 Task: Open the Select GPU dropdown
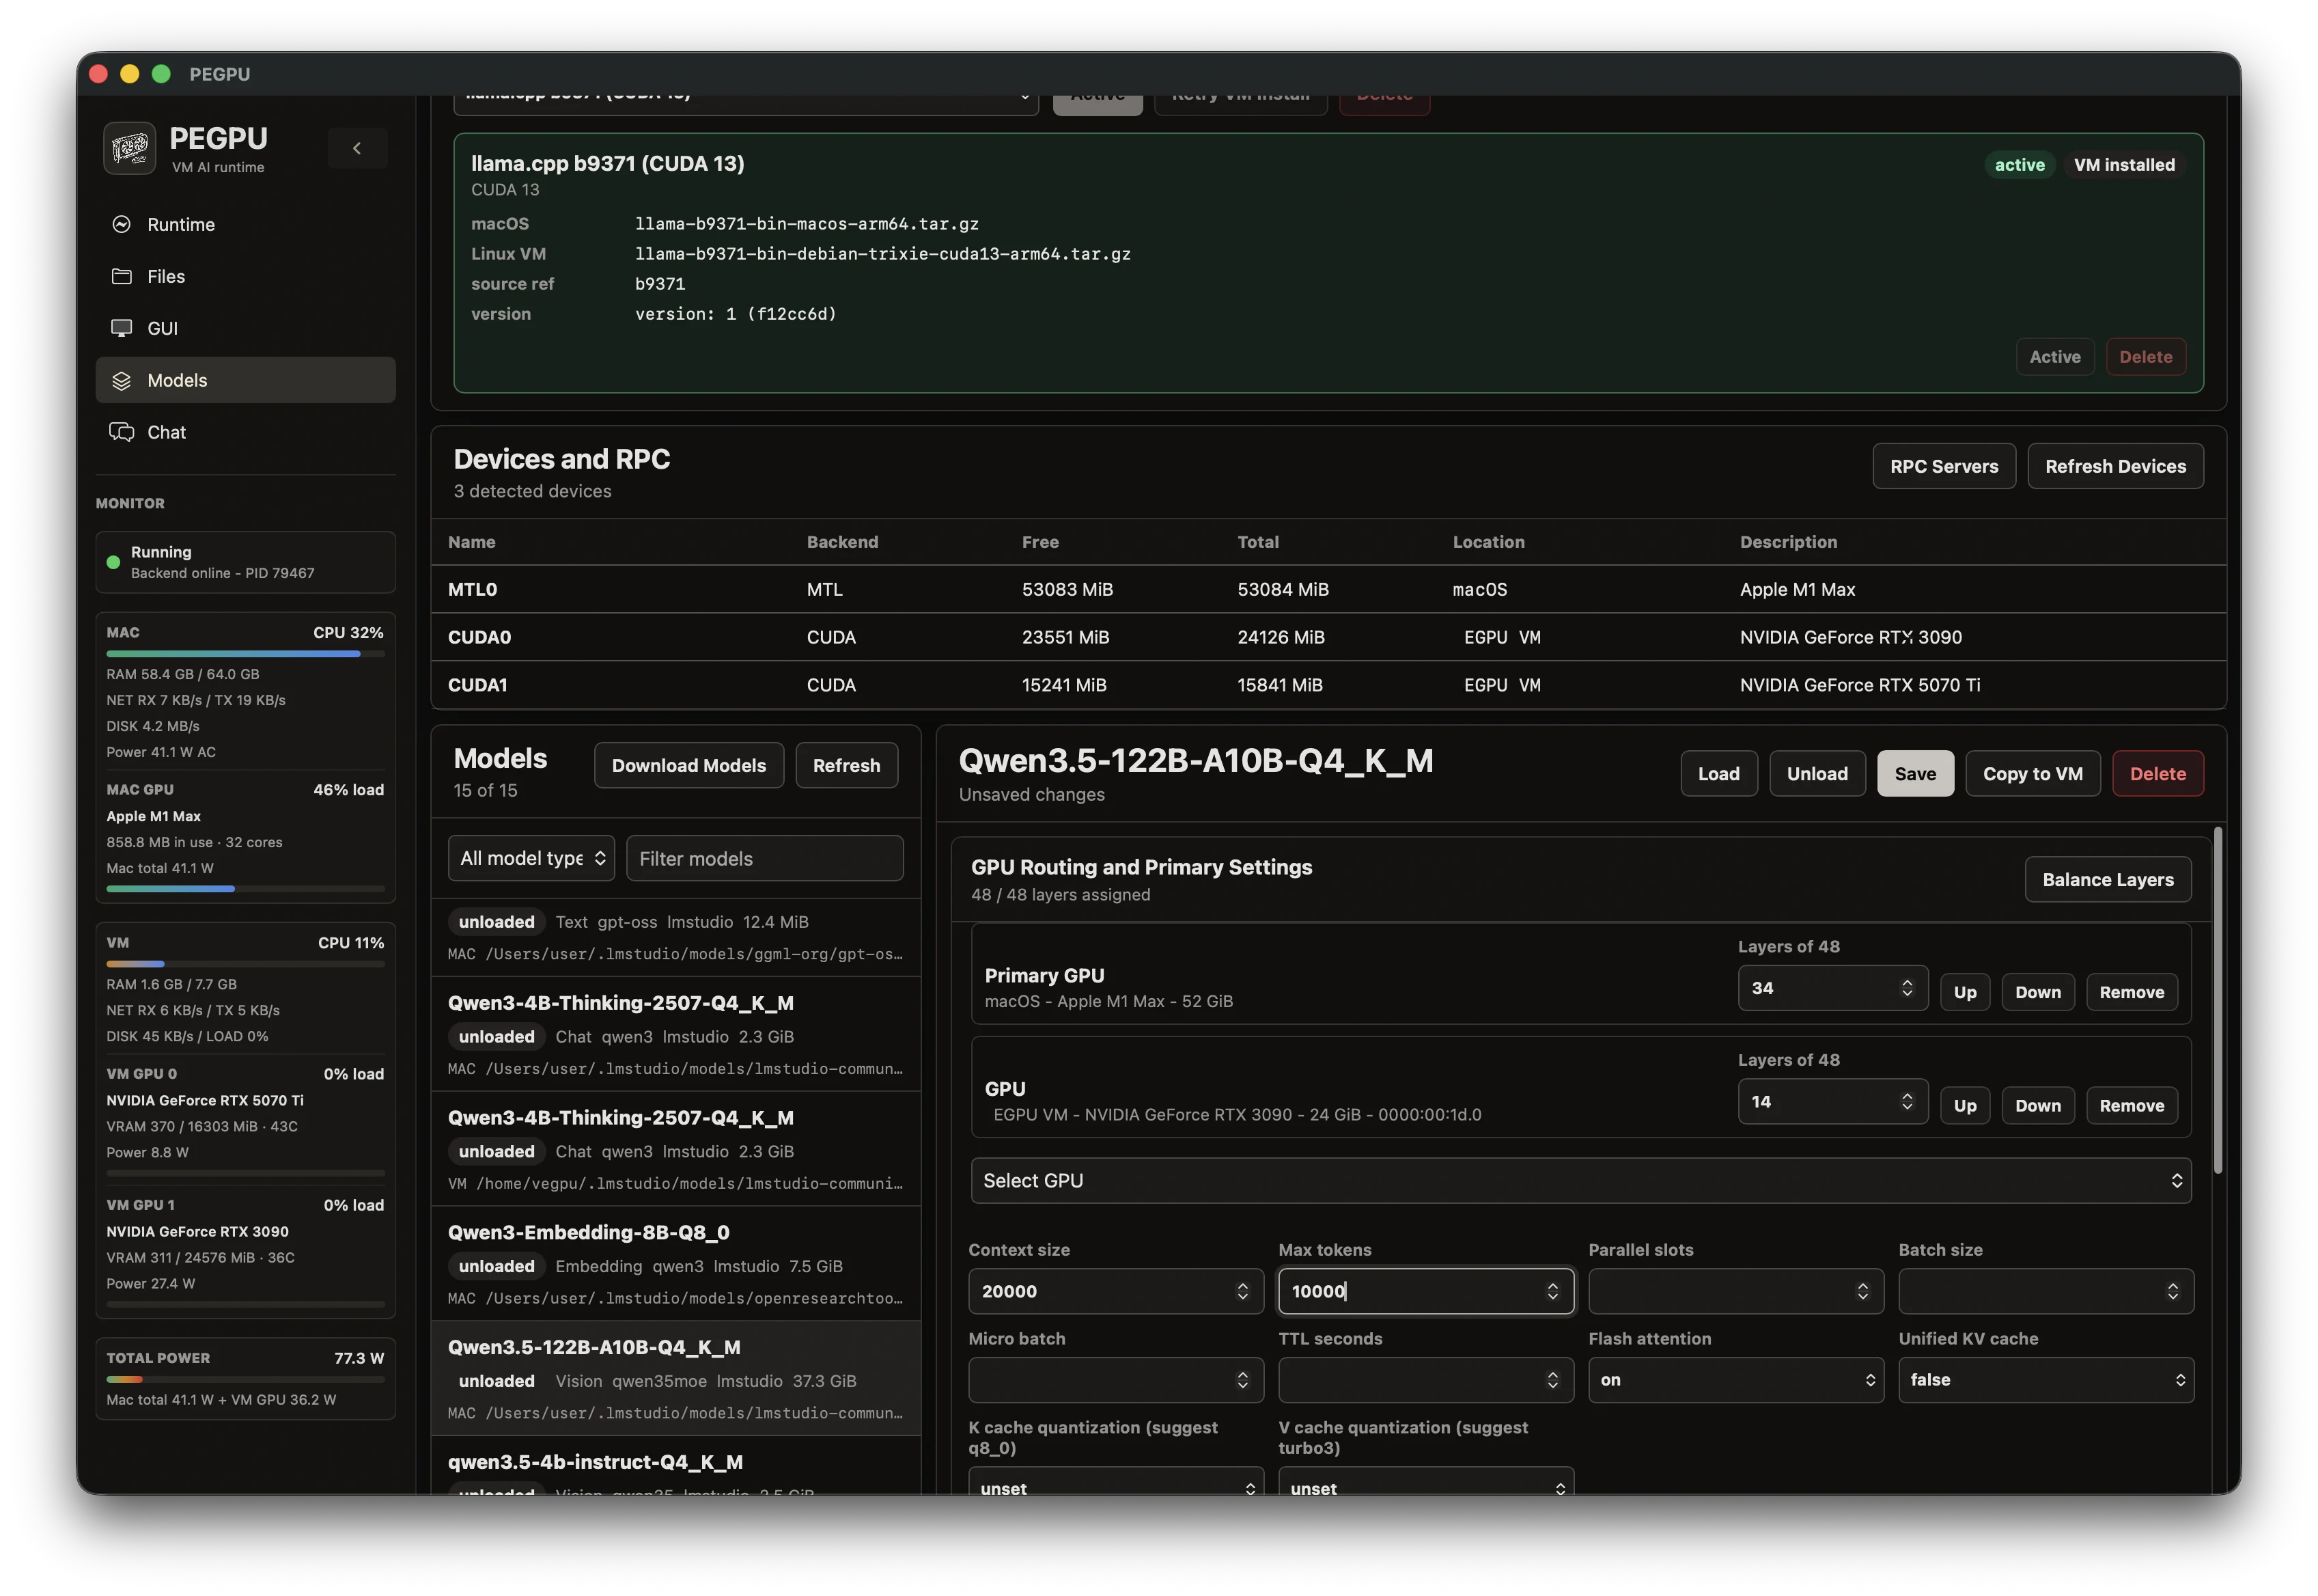[x=1580, y=1180]
